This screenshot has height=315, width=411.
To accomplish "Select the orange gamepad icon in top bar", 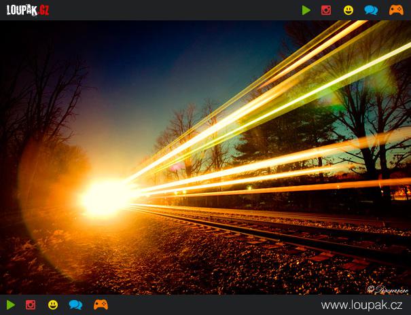I will point(396,10).
